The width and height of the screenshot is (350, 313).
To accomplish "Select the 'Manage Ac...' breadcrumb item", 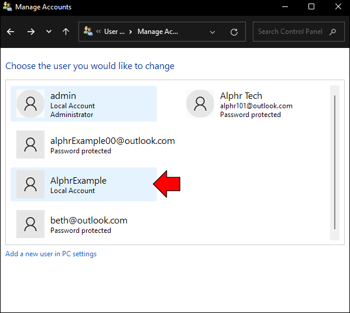I will [x=157, y=32].
